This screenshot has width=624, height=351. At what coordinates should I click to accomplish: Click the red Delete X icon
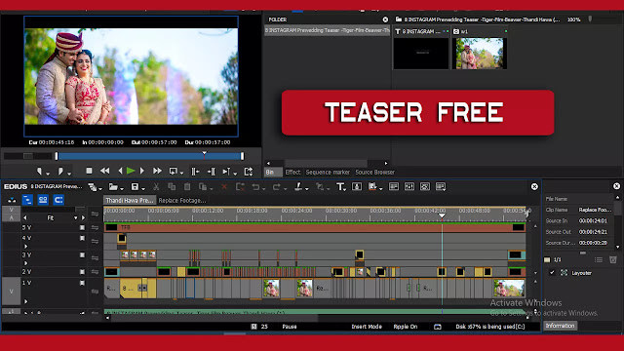[x=224, y=186]
